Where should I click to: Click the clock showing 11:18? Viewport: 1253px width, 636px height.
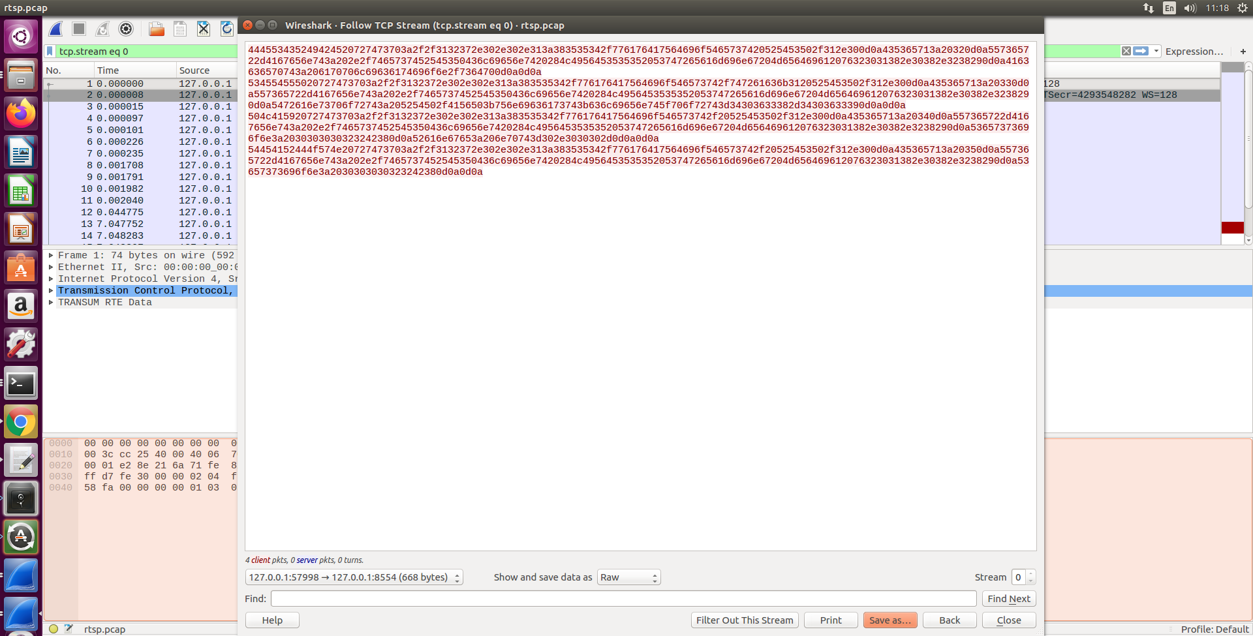click(x=1217, y=8)
